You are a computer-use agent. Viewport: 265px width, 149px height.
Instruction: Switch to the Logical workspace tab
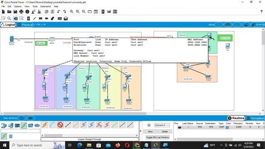coord(8,25)
